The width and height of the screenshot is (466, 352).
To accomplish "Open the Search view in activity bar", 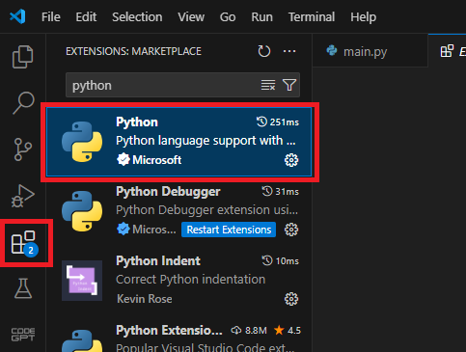I will point(23,103).
